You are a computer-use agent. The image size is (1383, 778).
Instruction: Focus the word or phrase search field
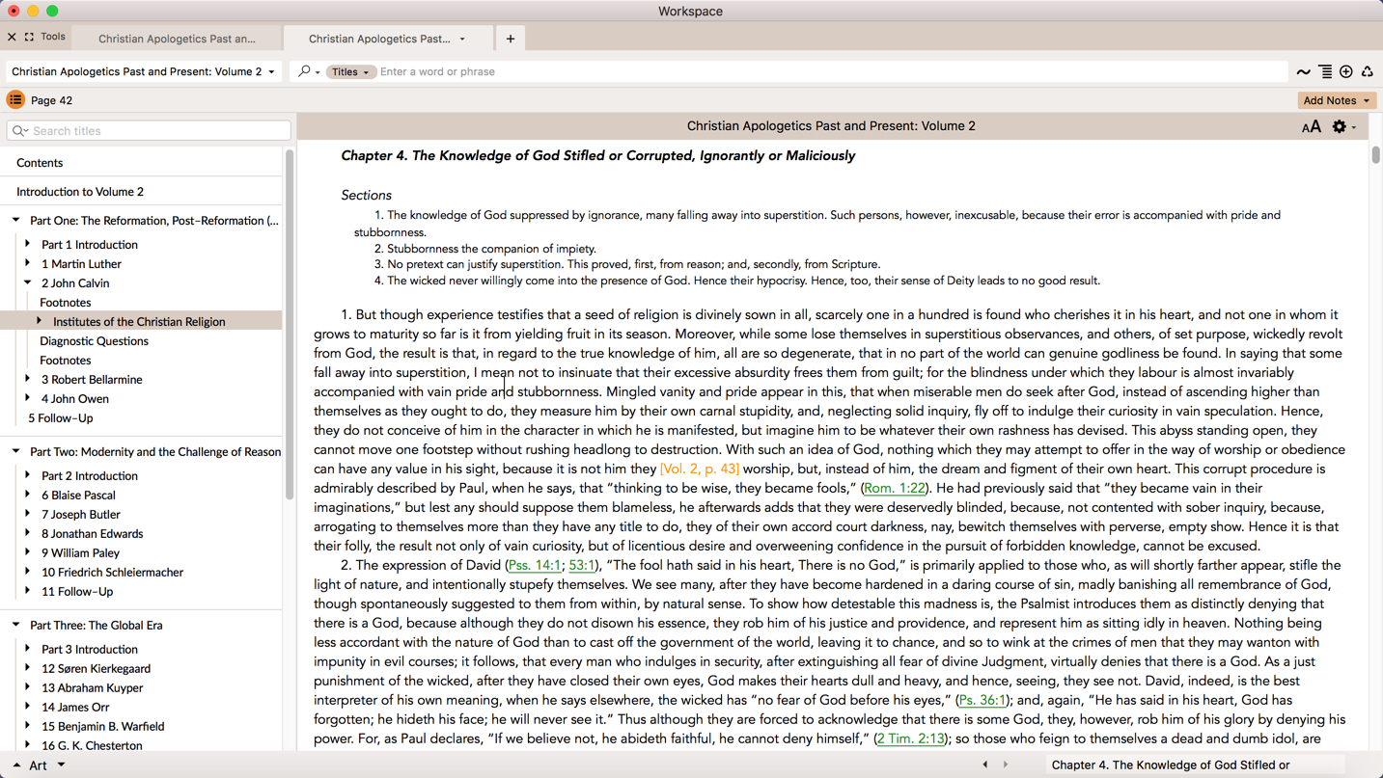click(x=830, y=71)
